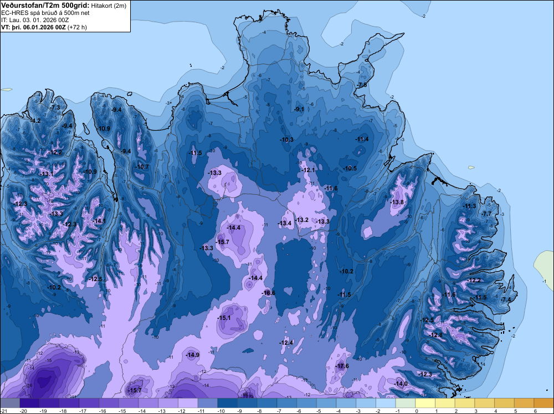Click the -7.3 temperature label
The image size is (554, 414).
click(54, 107)
